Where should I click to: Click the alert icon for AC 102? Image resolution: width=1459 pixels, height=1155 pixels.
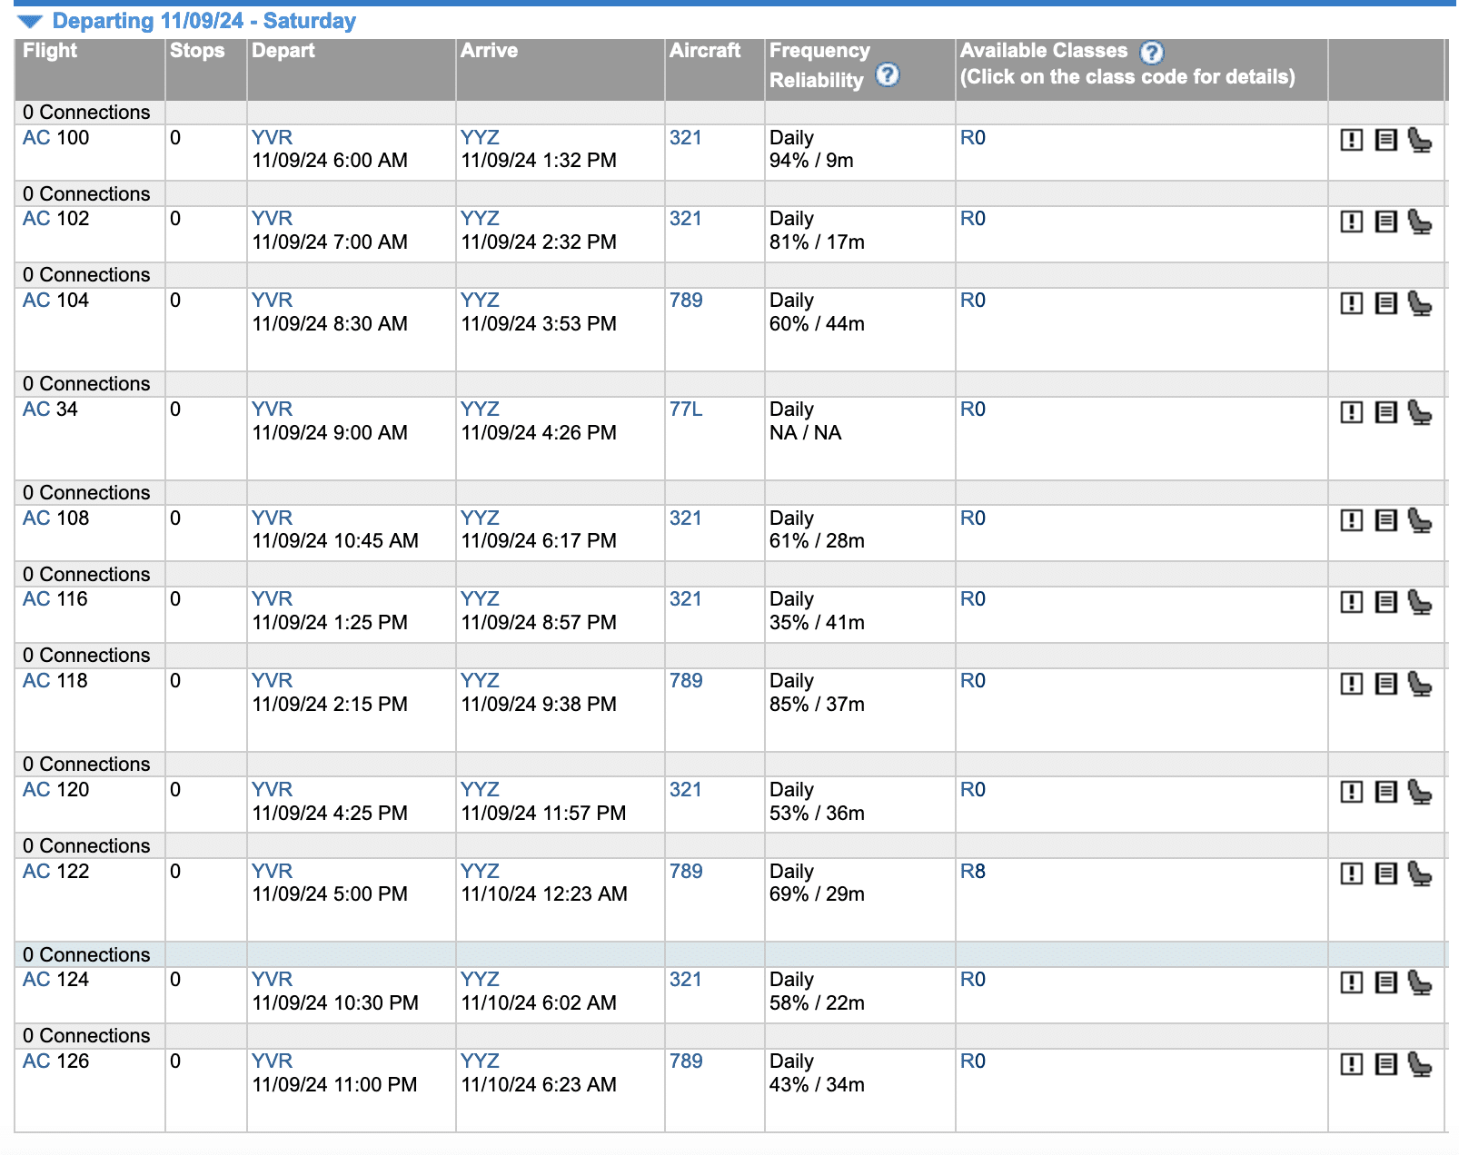point(1352,222)
